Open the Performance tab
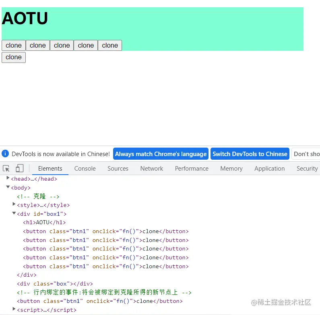The image size is (320, 315). pyautogui.click(x=192, y=169)
